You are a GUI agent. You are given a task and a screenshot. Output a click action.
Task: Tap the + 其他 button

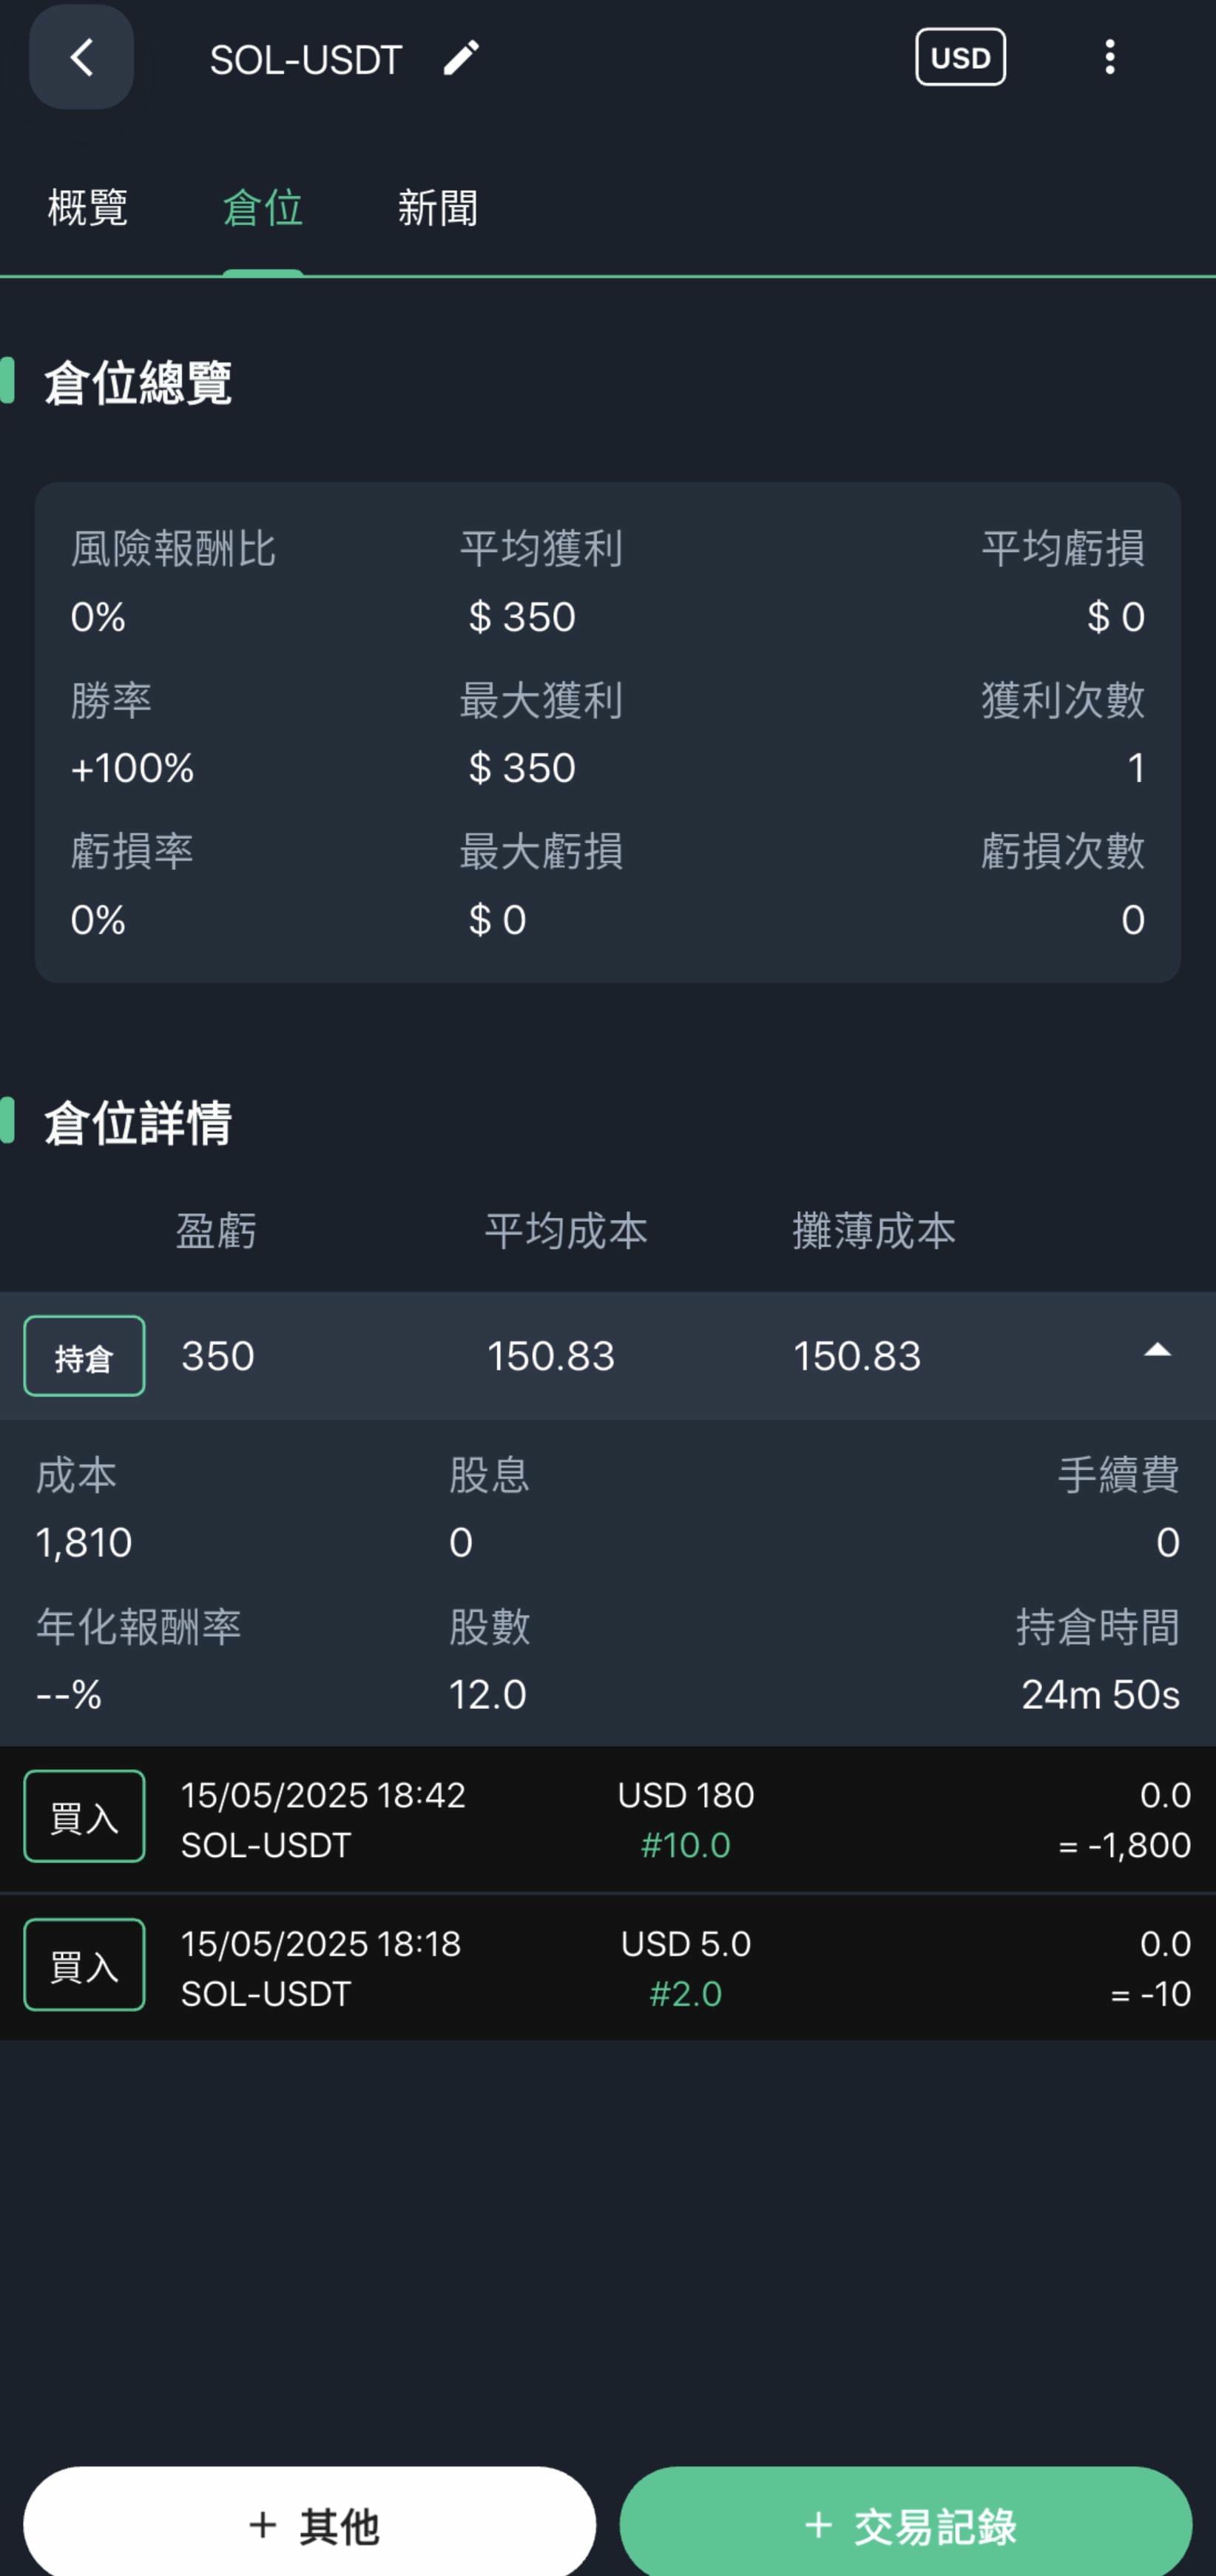[x=310, y=2525]
